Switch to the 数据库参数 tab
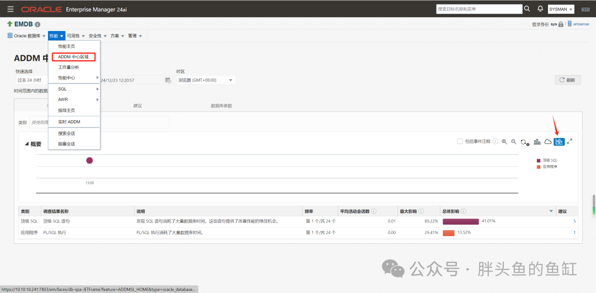 [221, 105]
